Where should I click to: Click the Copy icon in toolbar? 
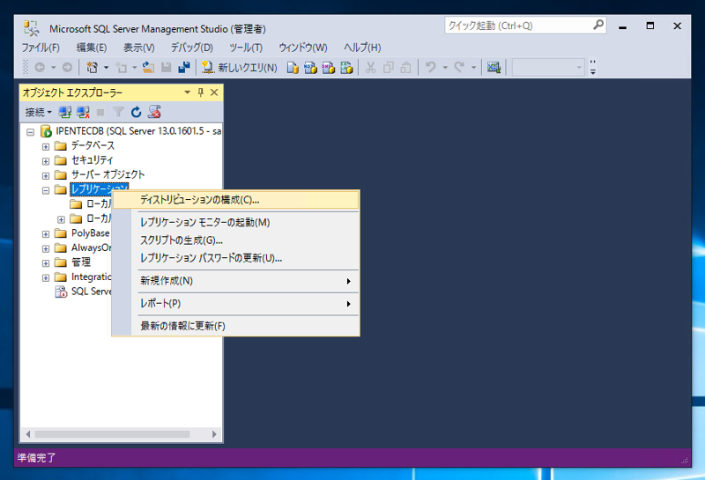tap(389, 68)
